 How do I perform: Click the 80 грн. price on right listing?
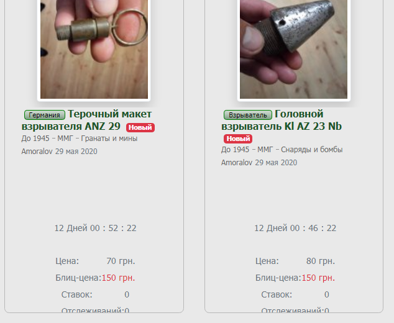click(320, 261)
